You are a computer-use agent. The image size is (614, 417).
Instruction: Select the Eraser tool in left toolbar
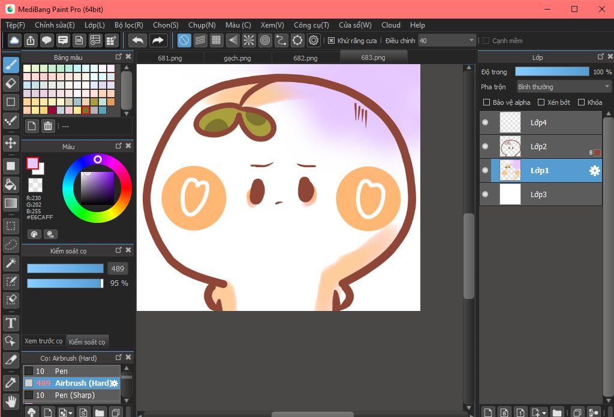(x=11, y=83)
